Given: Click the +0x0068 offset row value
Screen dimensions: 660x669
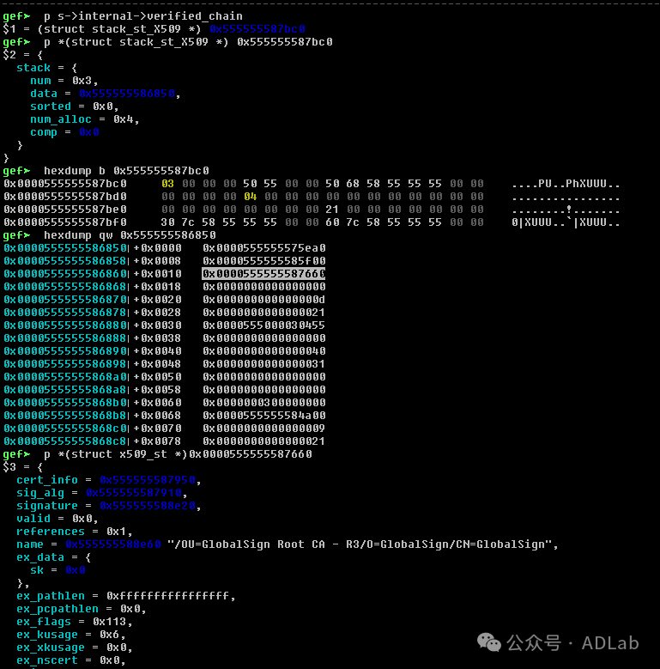Looking at the screenshot, I should click(x=263, y=416).
